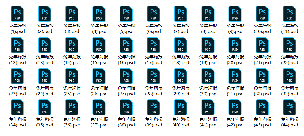
Task: Pick the Ps icon for 兔年海报 (5).psd
Action: click(126, 14)
